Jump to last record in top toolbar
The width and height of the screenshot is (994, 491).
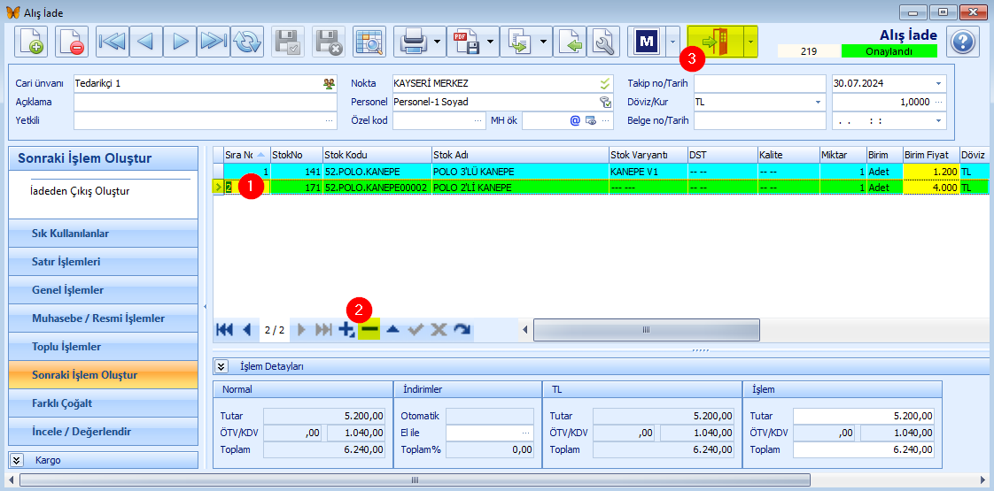point(214,42)
